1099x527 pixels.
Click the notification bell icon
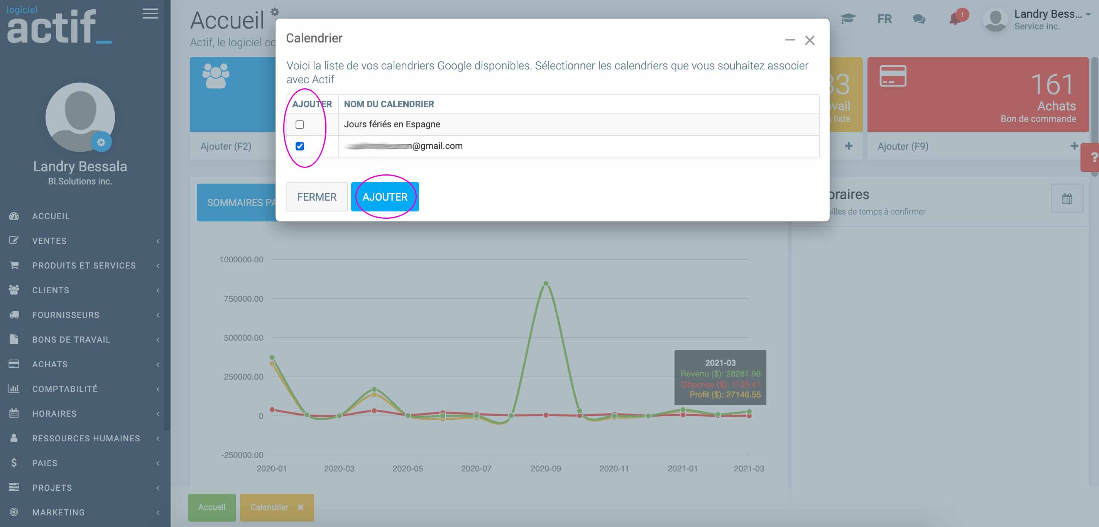point(955,19)
